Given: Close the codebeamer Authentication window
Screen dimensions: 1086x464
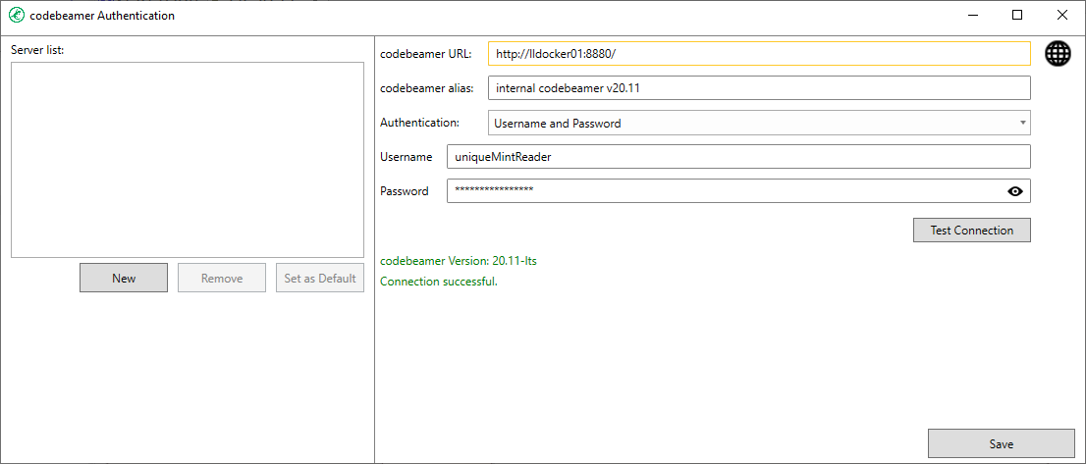Looking at the screenshot, I should (x=1061, y=15).
